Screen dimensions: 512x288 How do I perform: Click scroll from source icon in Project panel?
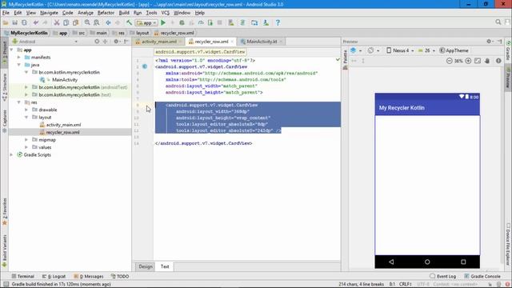tap(97, 42)
